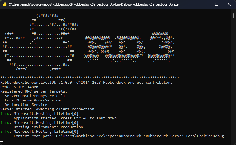Click the "Content root path" log line

pyautogui.click(x=119, y=136)
